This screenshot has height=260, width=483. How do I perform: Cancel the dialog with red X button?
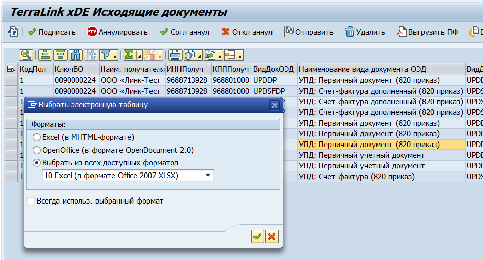click(272, 236)
